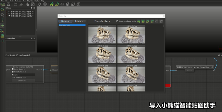The width and height of the screenshot is (222, 112).
Task: Undock the Flow panel with its float icon
Action: click(x=219, y=55)
